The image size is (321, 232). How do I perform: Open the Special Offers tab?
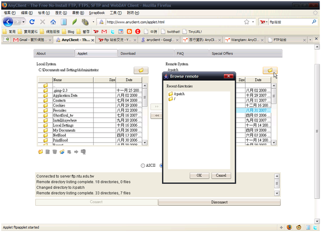point(246,53)
